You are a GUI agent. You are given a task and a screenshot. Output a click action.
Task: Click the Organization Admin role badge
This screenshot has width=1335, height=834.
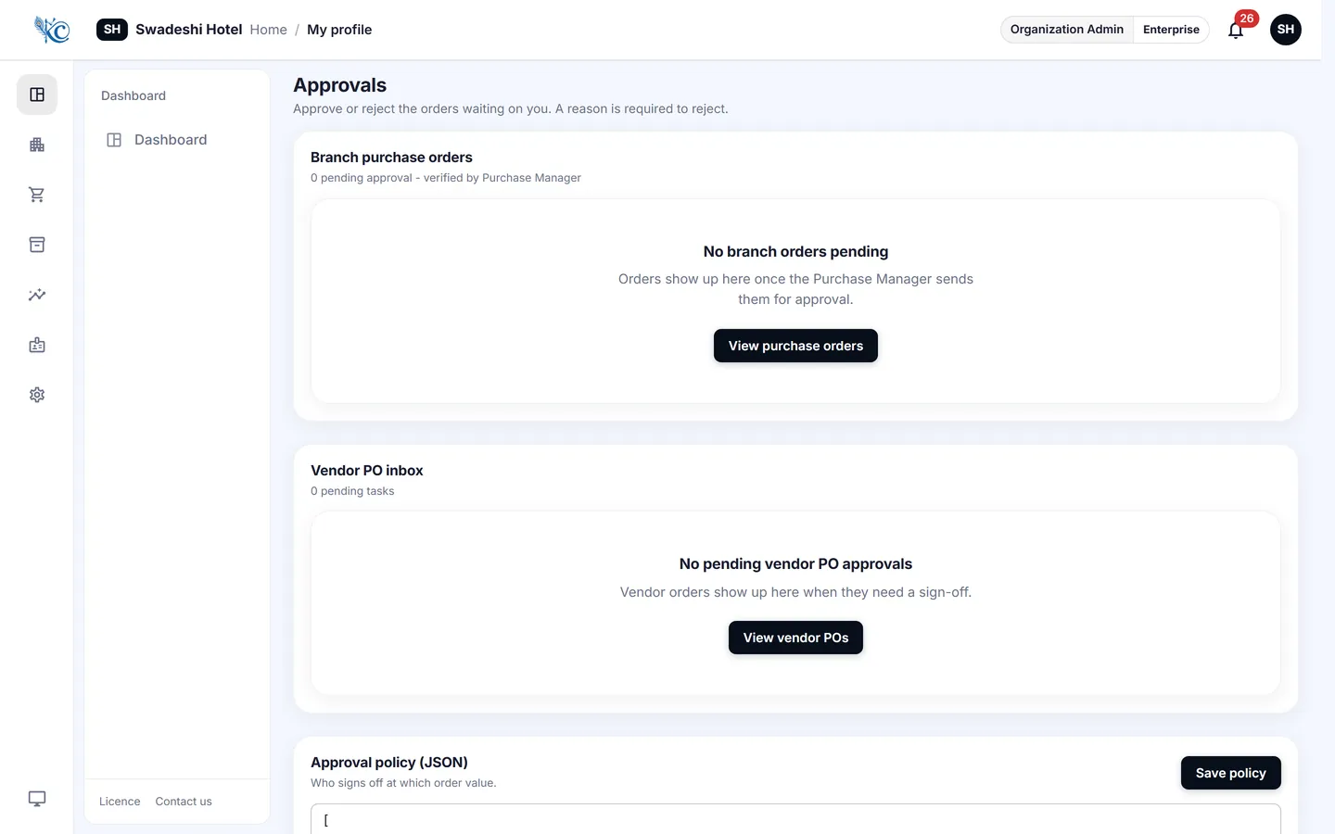point(1067,30)
